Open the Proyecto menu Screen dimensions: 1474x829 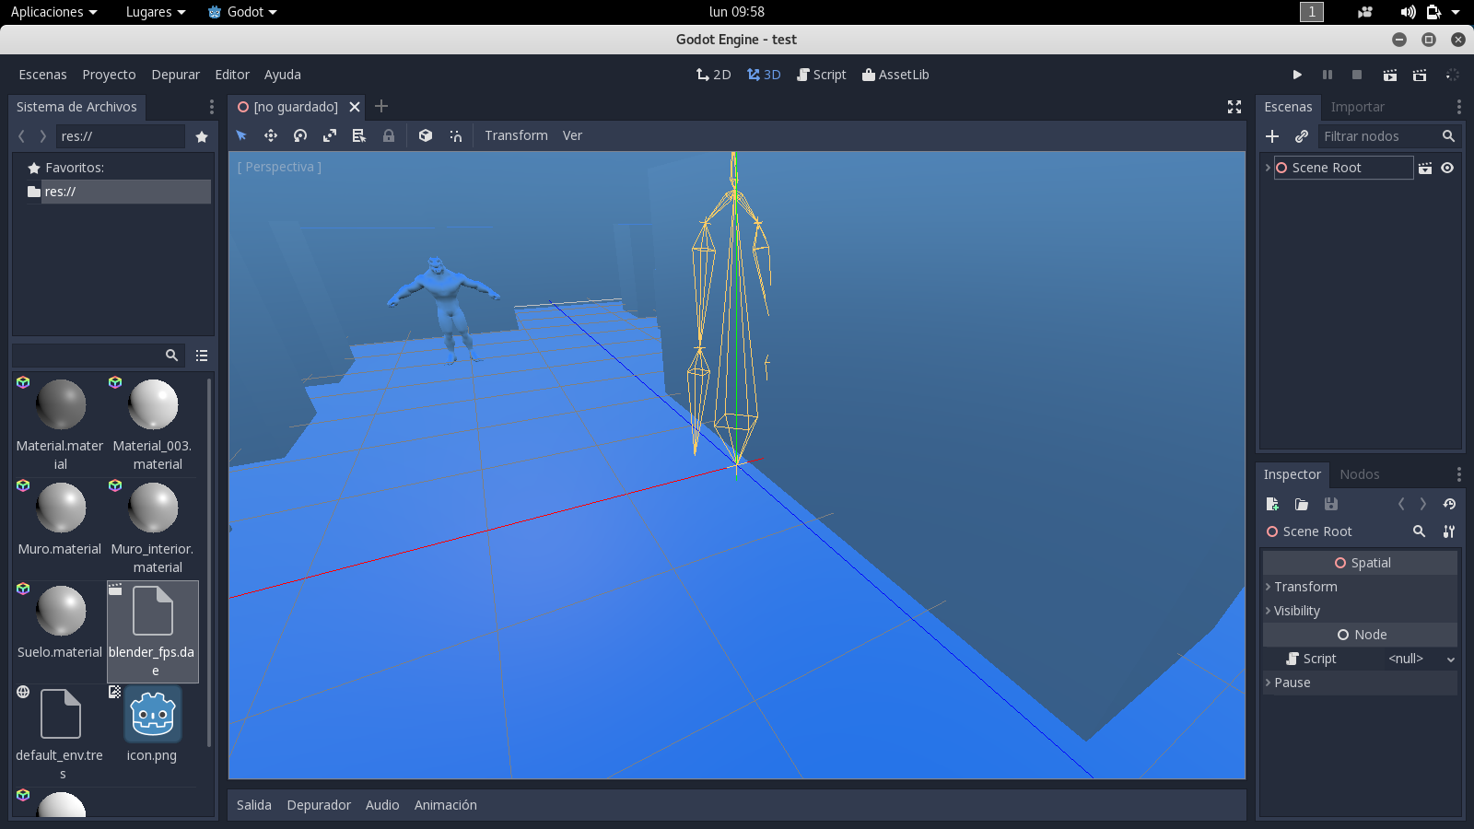(x=109, y=75)
